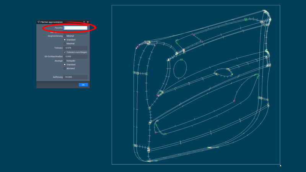The image size is (306, 172).
Task: Confirm dialog with OK button
Action: pyautogui.click(x=83, y=85)
